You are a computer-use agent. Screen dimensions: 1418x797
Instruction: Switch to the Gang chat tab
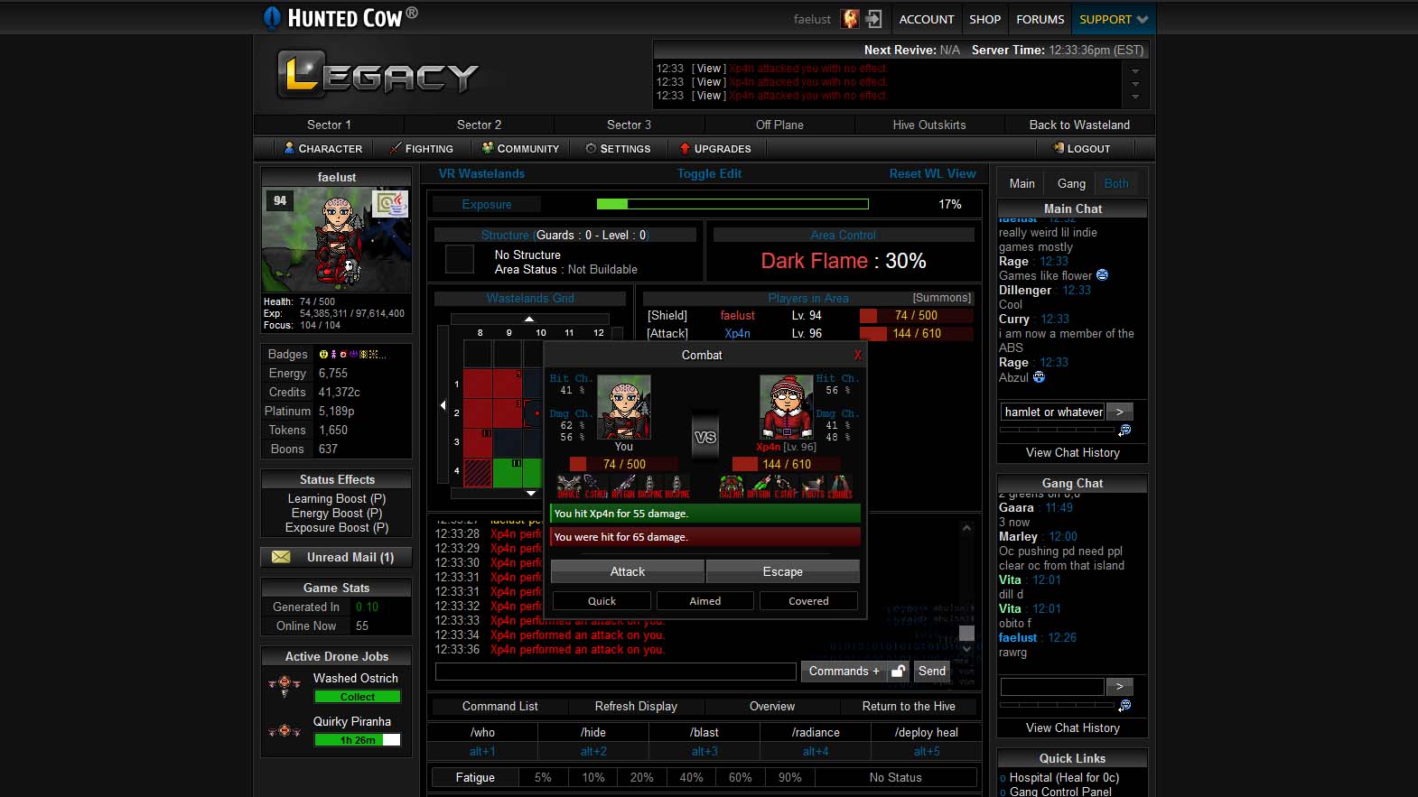coord(1071,183)
